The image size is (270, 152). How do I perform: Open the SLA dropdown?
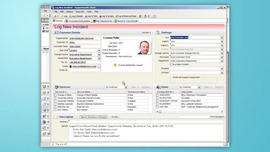(x=222, y=38)
